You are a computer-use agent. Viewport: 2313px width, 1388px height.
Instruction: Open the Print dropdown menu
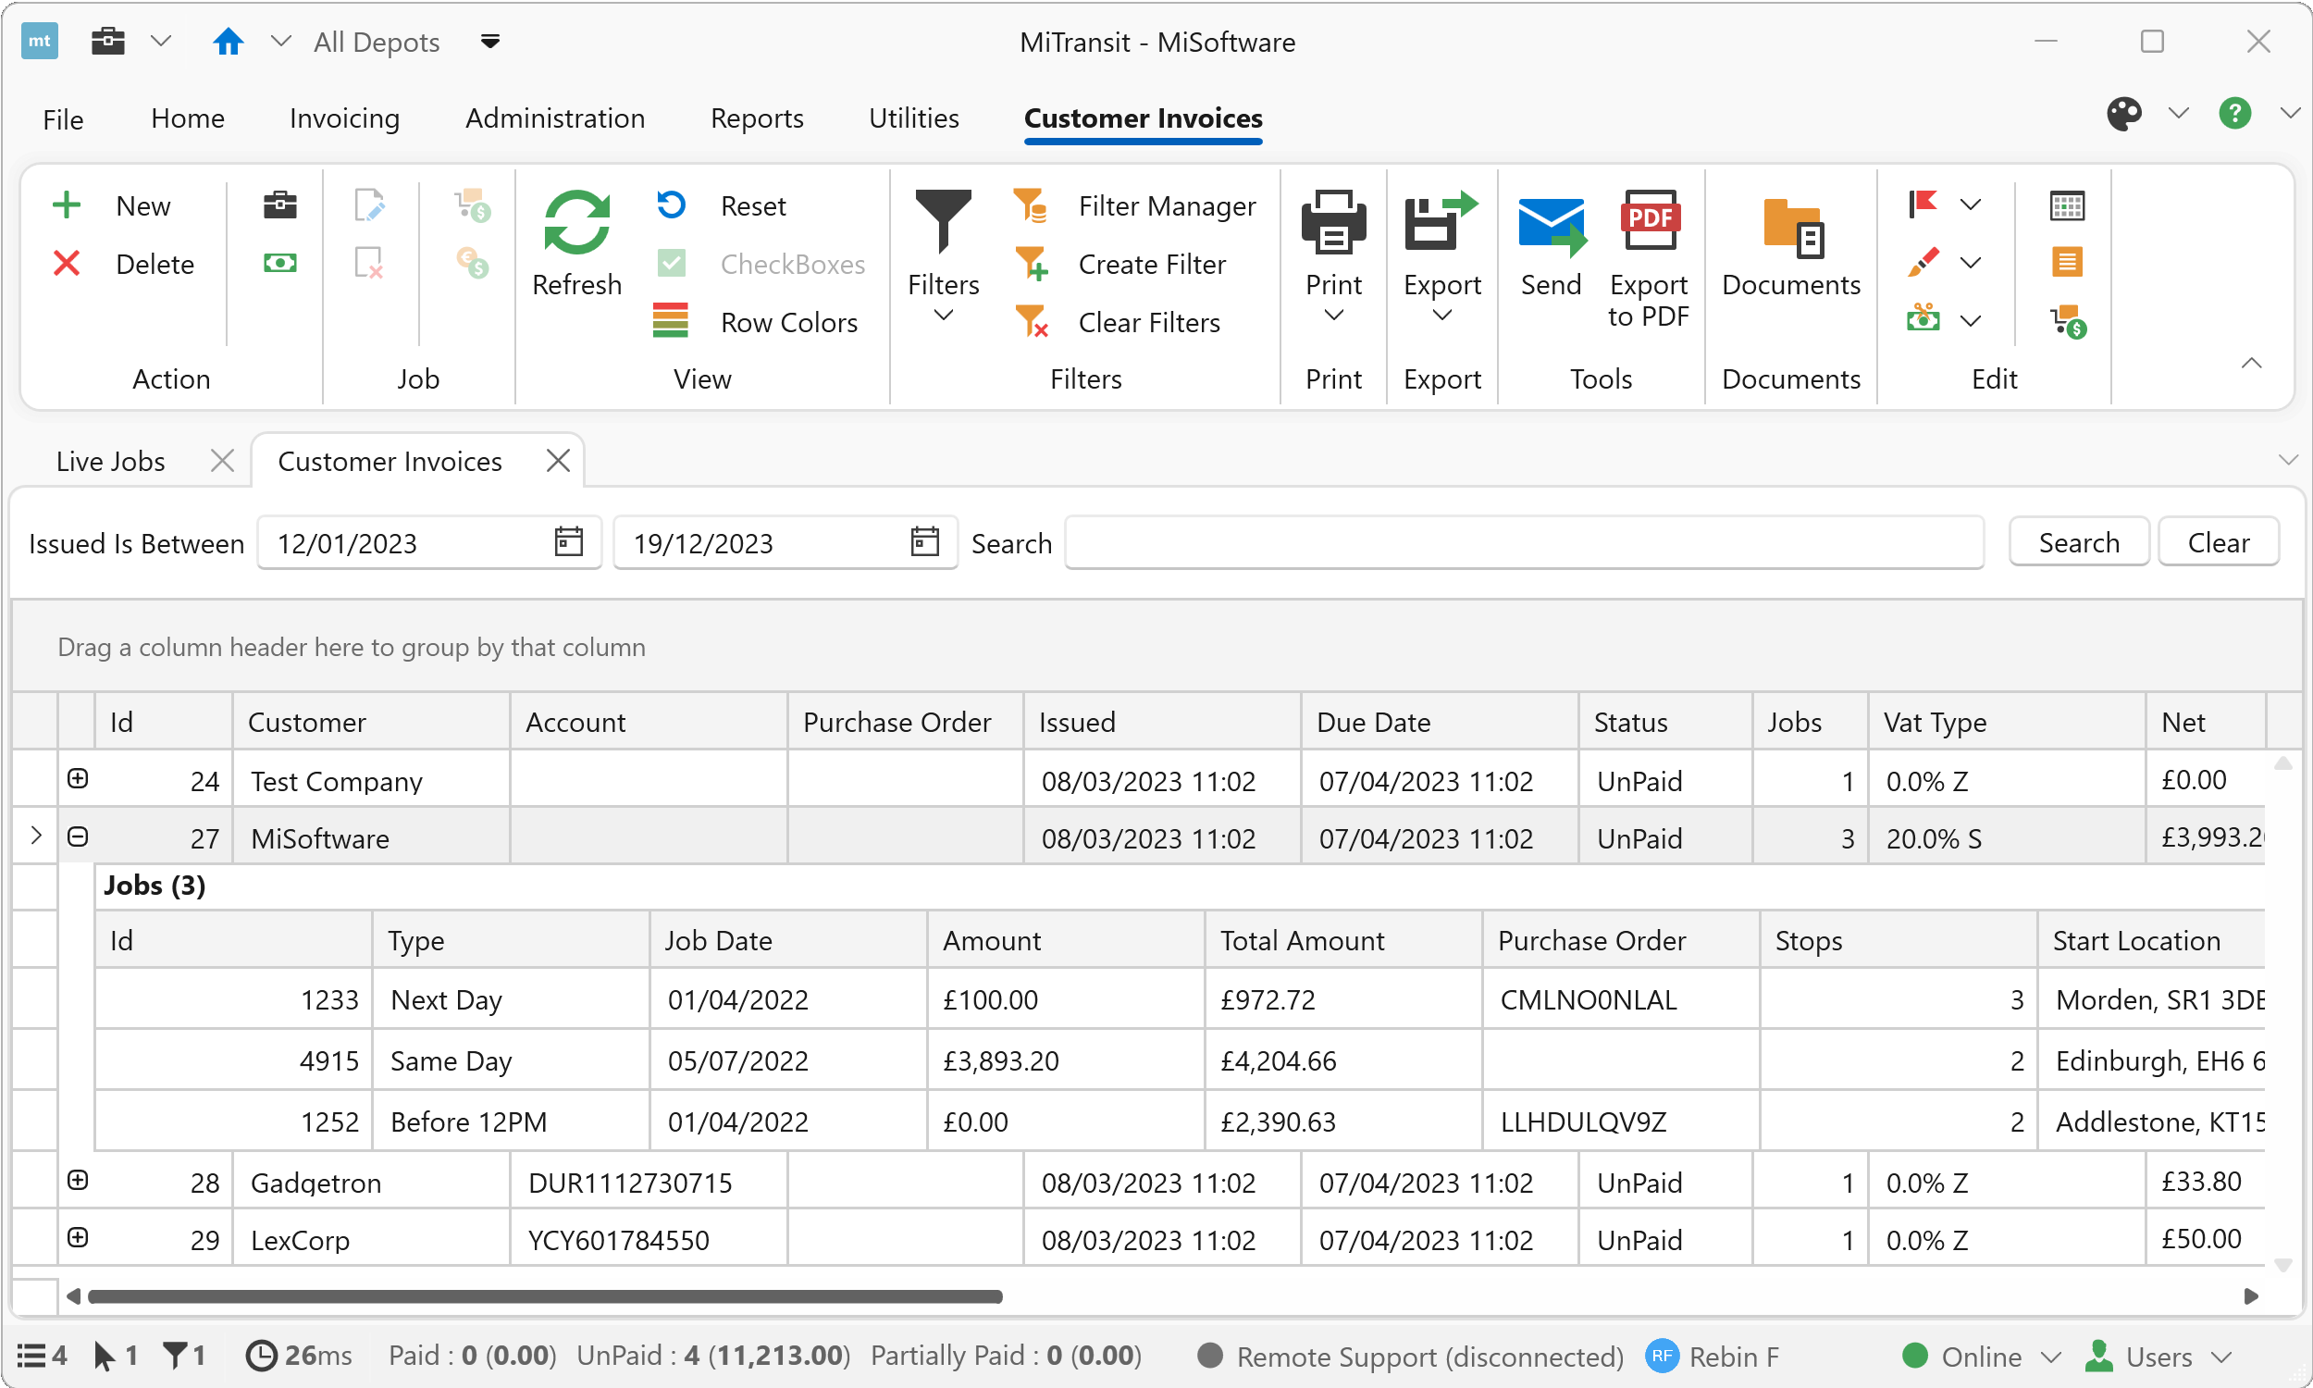click(1333, 316)
